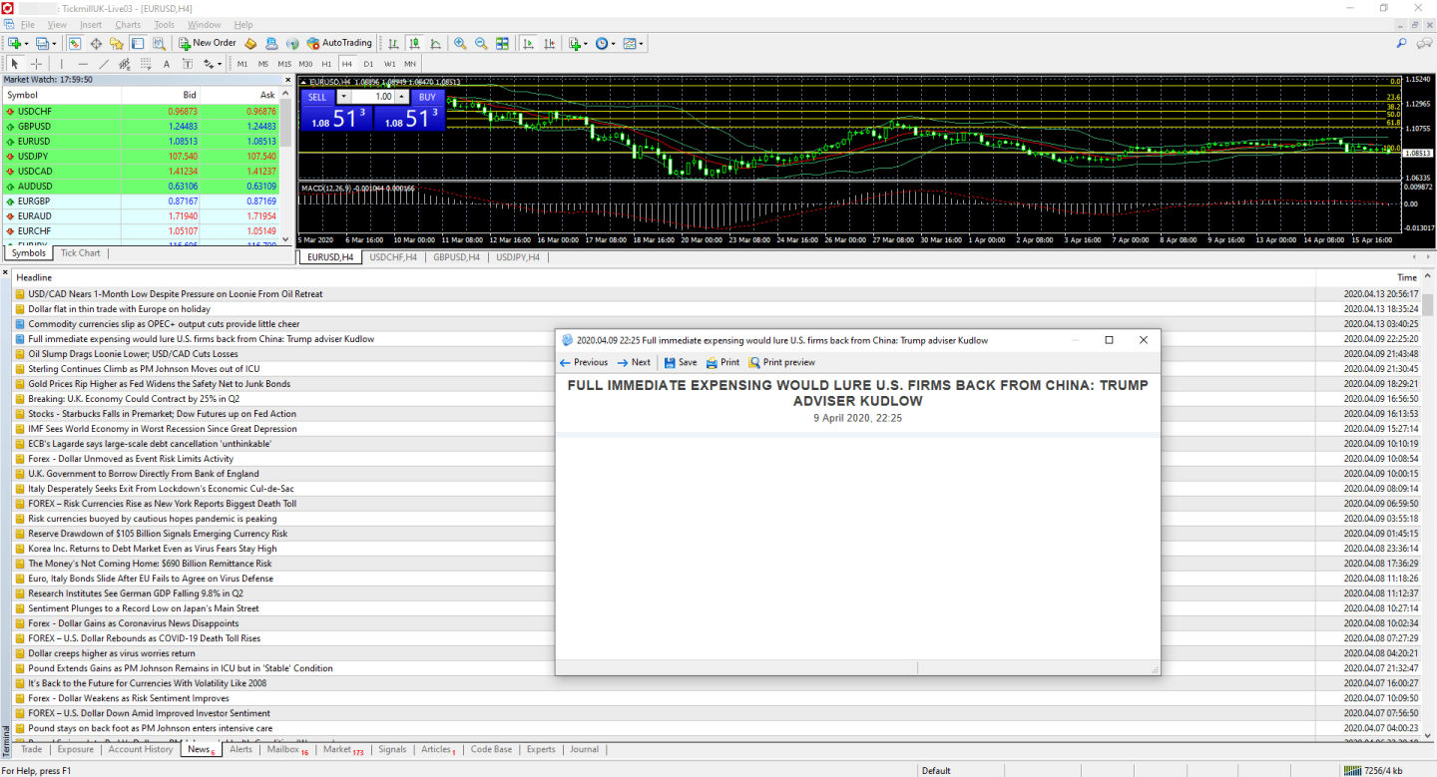The width and height of the screenshot is (1437, 777).
Task: Save the news article
Action: point(681,362)
